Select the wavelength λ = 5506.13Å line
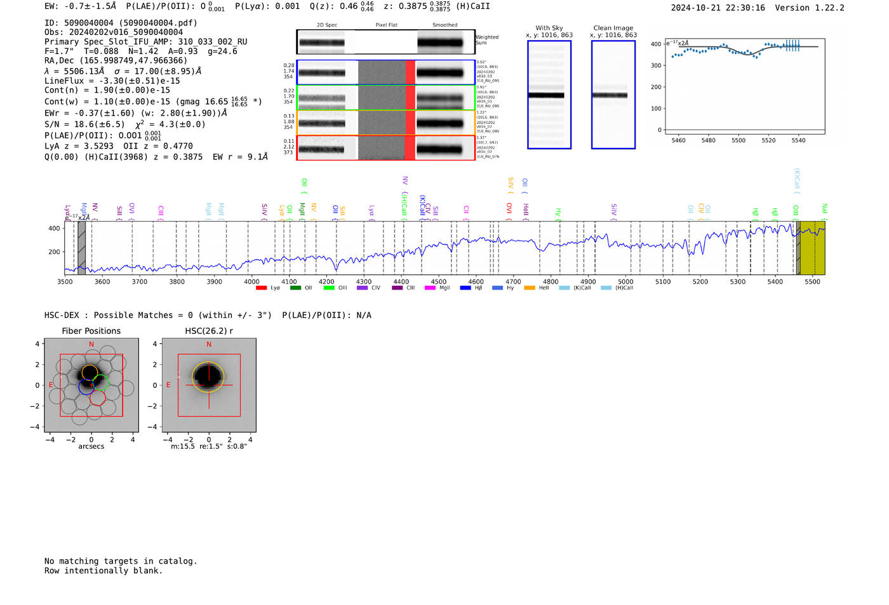The image size is (889, 605). (123, 71)
